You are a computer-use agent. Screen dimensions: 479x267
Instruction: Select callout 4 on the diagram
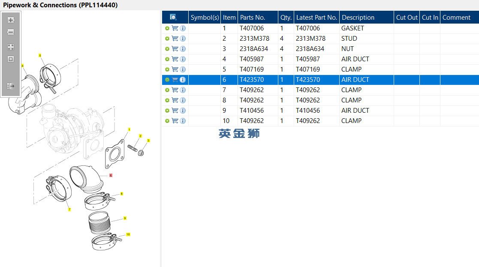(x=22, y=66)
